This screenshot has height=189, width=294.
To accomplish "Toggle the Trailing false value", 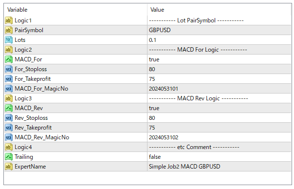I will coord(219,157).
